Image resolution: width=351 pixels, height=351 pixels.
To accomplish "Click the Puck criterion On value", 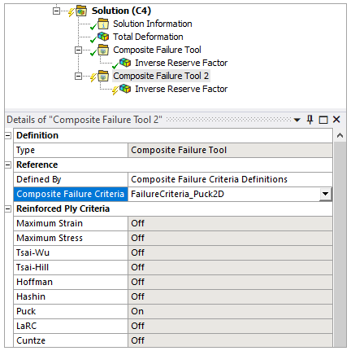I will [x=230, y=311].
